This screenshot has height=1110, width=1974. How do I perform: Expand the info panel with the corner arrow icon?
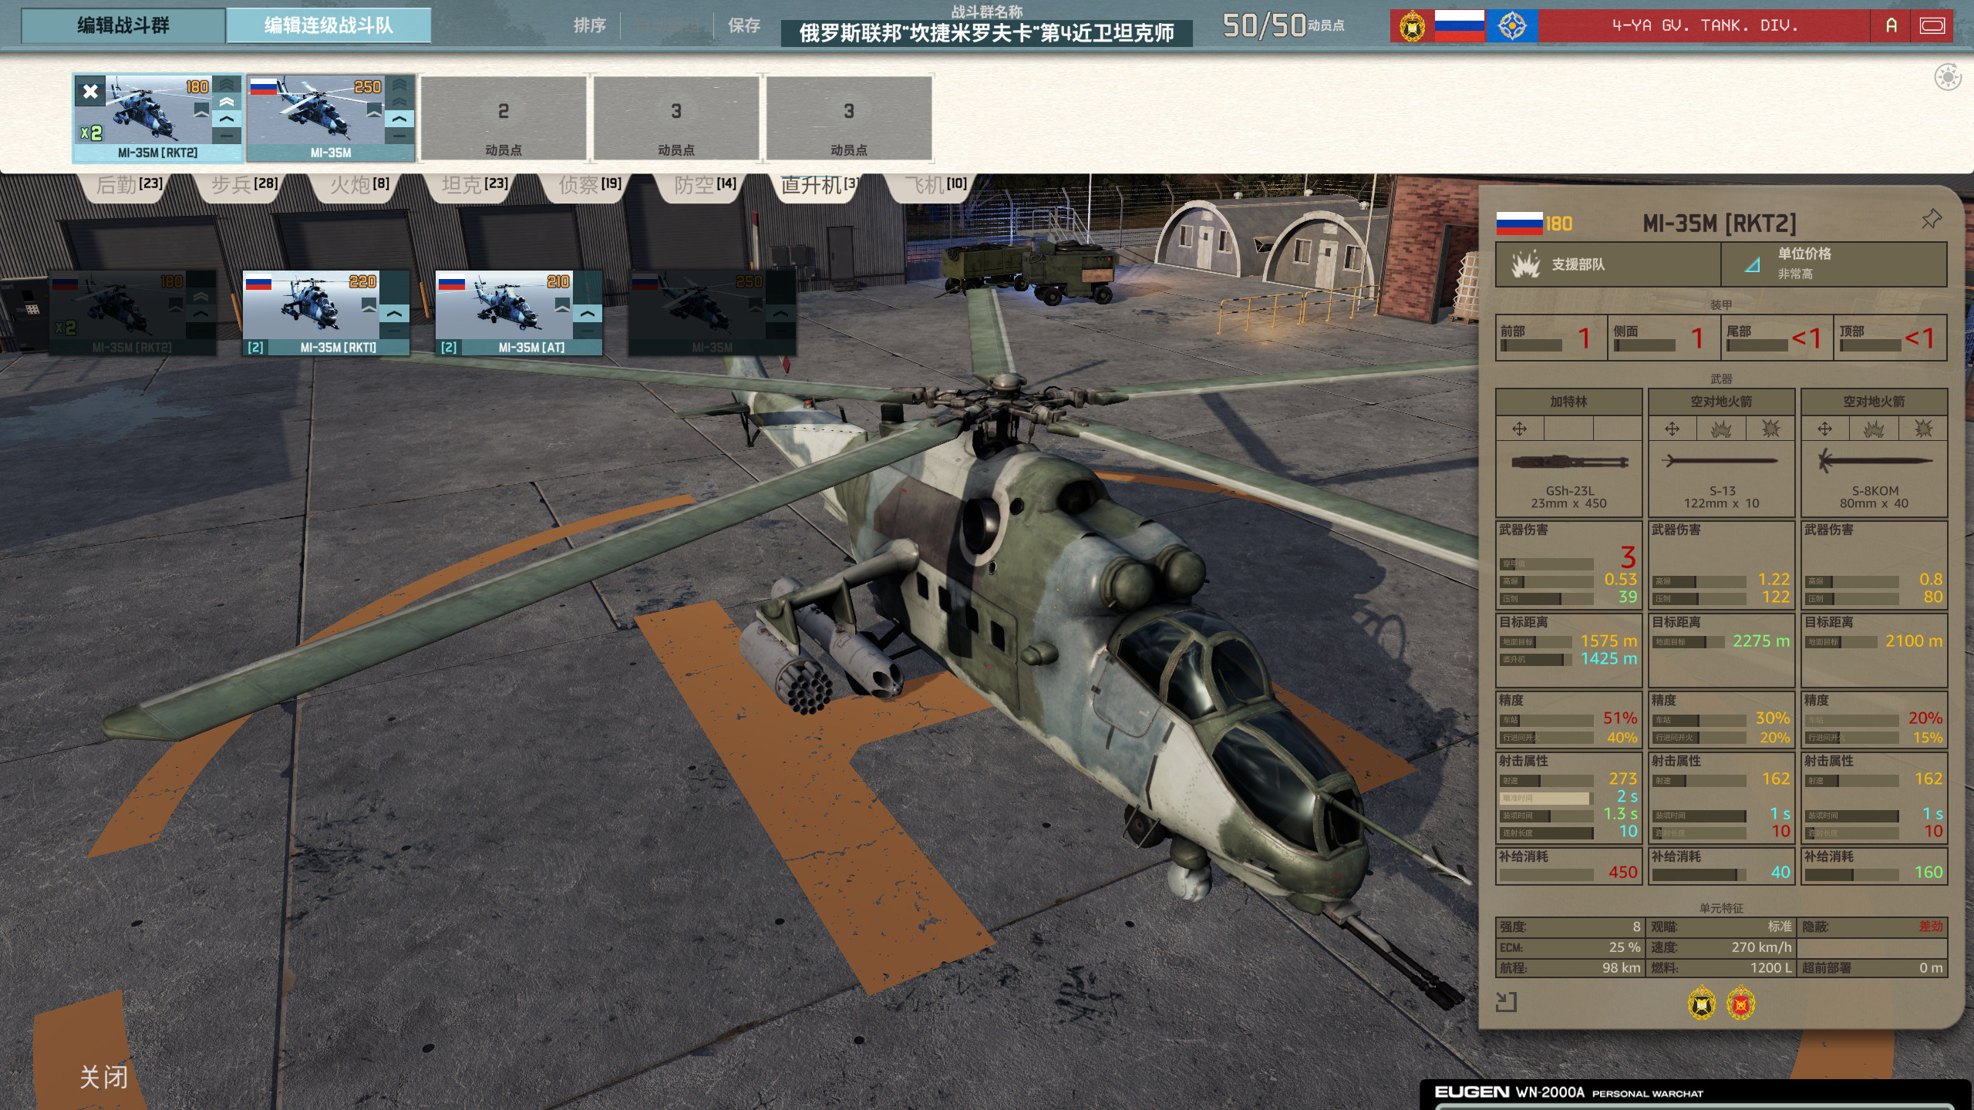(1506, 1002)
